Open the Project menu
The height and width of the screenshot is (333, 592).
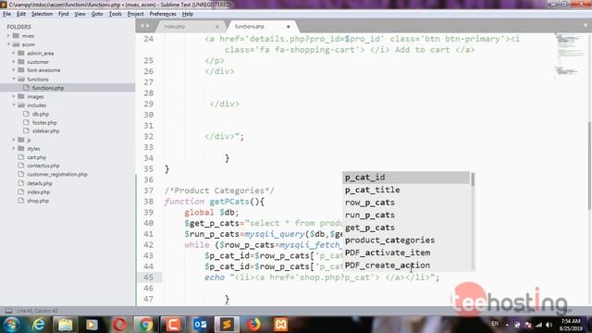click(x=136, y=14)
